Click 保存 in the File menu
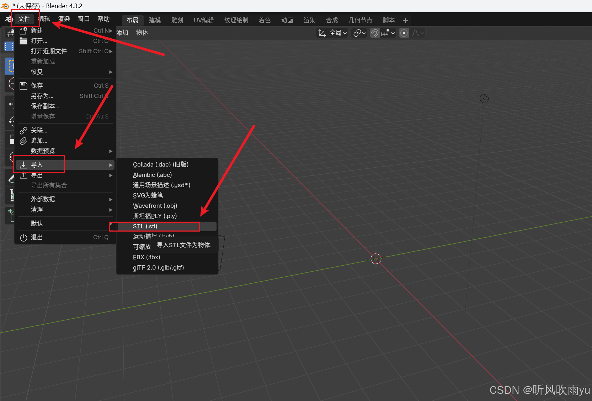592x401 pixels. click(65, 86)
